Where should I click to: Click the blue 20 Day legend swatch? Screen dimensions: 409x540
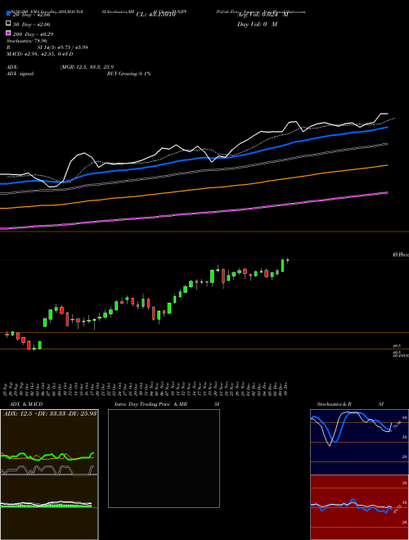[x=8, y=15]
